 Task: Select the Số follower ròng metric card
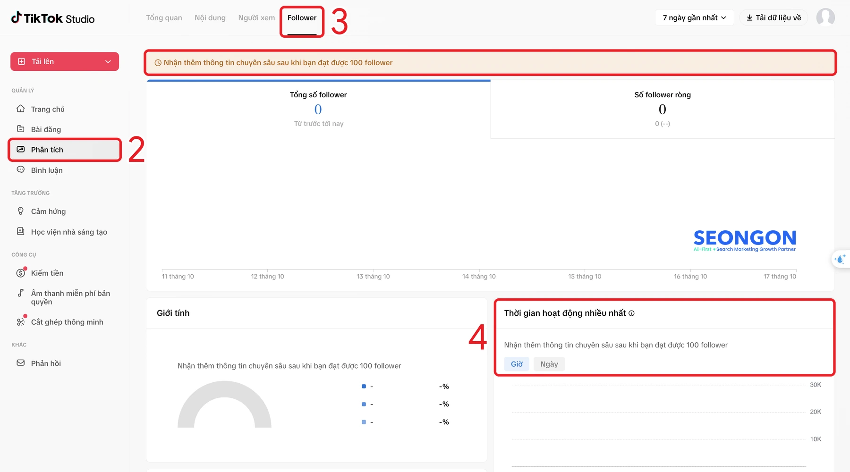663,109
